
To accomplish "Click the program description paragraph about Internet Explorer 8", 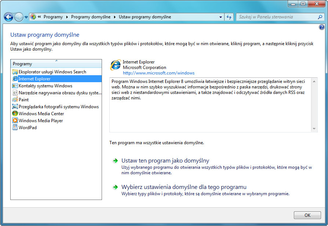I will point(208,90).
